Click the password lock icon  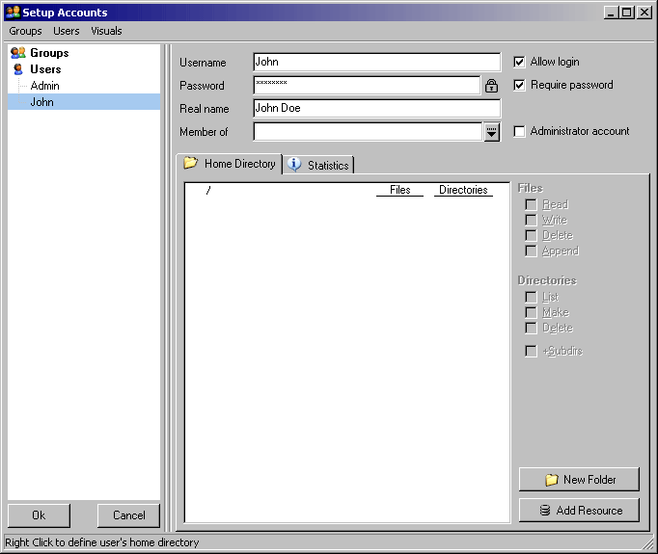(491, 86)
